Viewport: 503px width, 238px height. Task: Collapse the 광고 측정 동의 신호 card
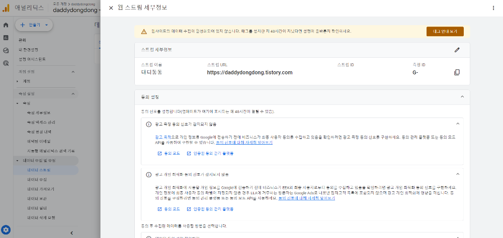(458, 124)
